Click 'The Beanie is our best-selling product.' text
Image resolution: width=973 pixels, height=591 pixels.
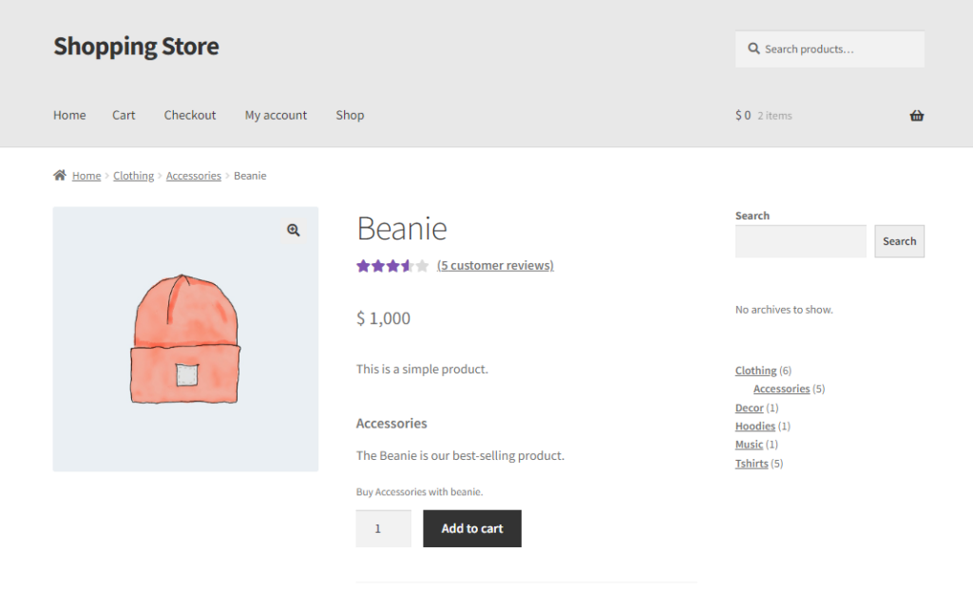(461, 456)
